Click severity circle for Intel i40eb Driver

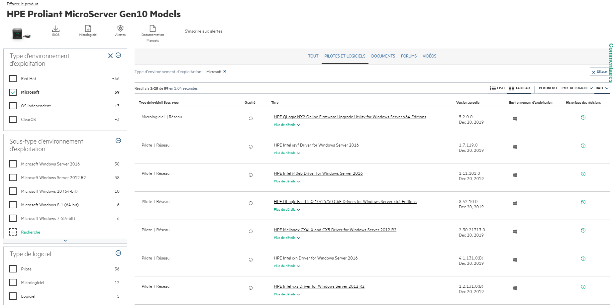(x=251, y=175)
